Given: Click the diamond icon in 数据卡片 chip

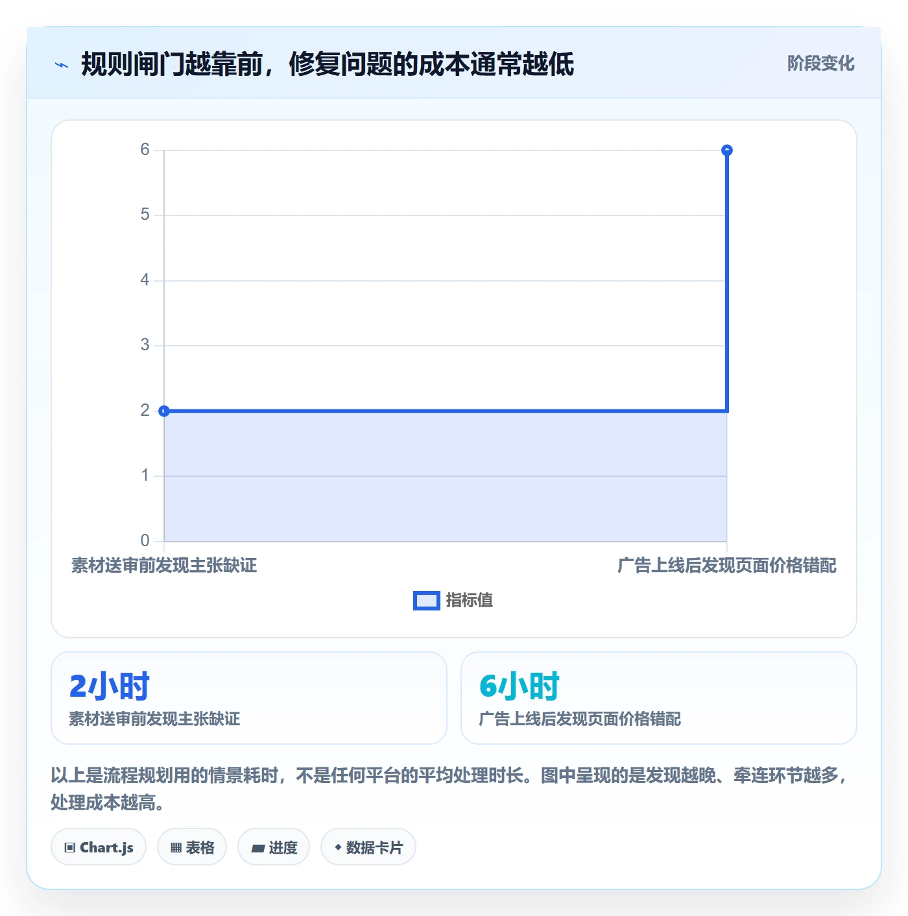Looking at the screenshot, I should pos(338,847).
